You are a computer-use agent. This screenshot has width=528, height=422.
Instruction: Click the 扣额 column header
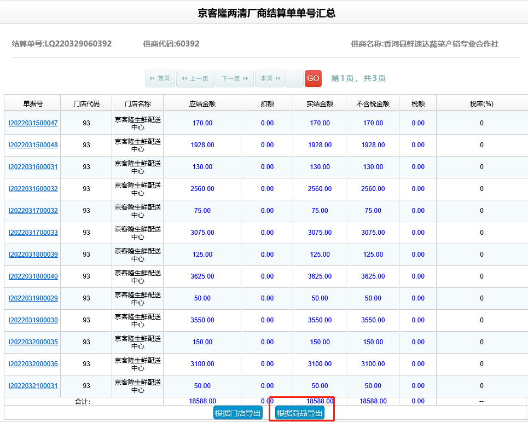(x=268, y=104)
